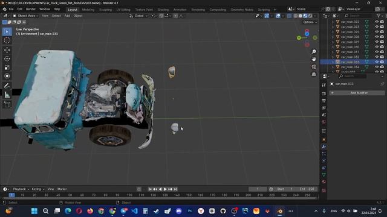Expand the car_main.023 tree row

pyautogui.click(x=333, y=27)
